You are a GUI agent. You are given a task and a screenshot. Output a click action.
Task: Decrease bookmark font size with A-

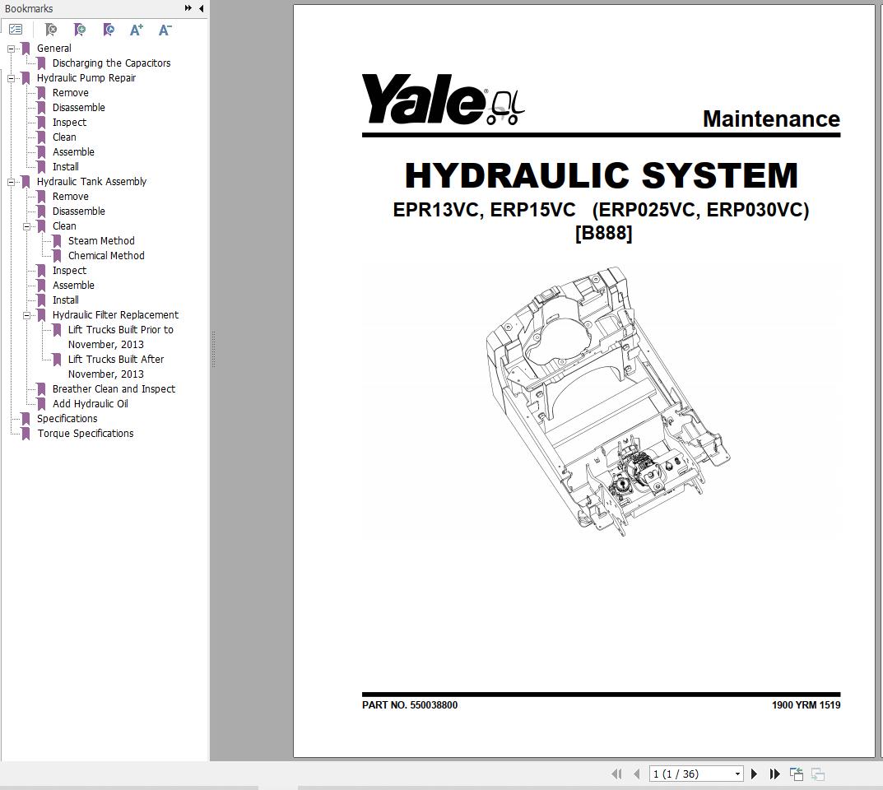[x=165, y=30]
